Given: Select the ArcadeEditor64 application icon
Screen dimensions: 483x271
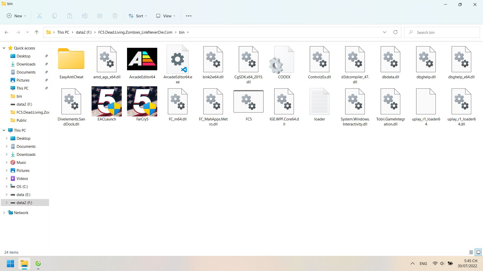Looking at the screenshot, I should (x=142, y=59).
